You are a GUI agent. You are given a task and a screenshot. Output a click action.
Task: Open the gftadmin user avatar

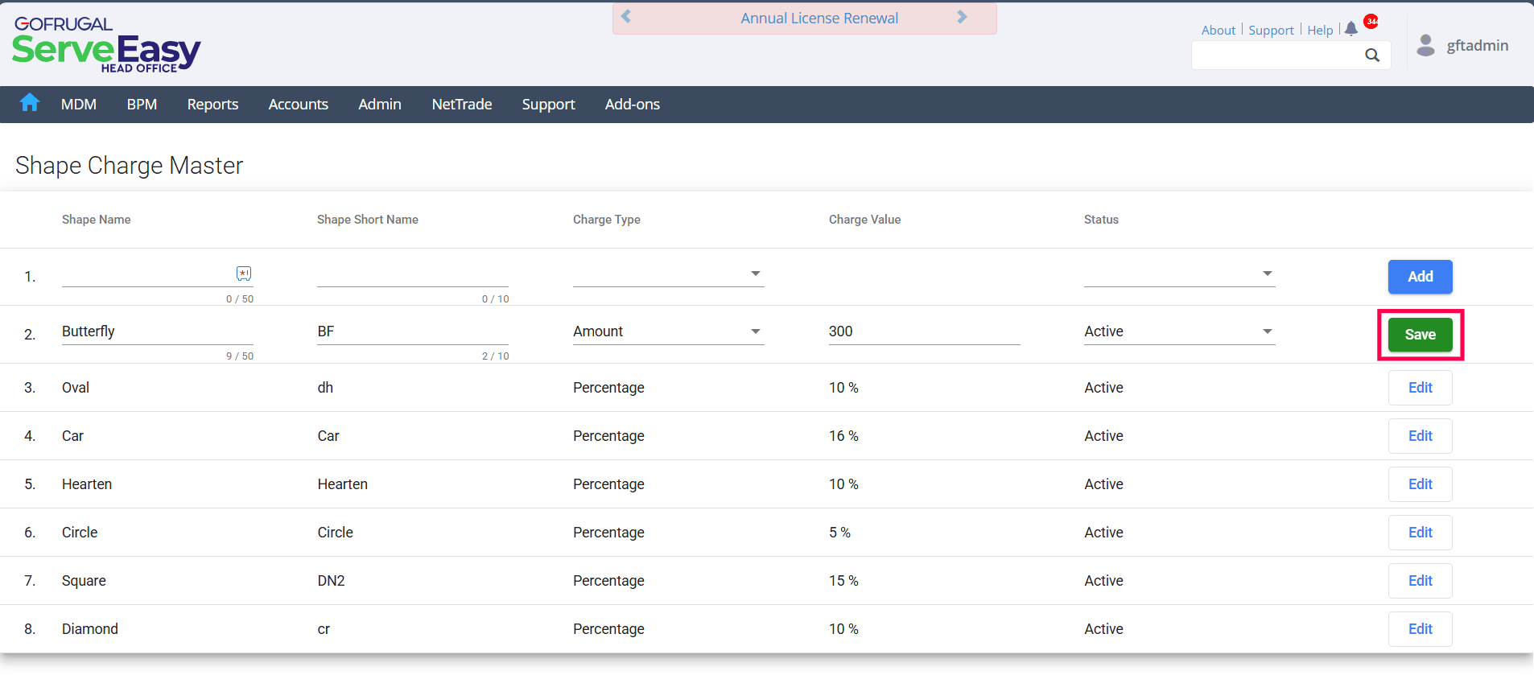click(x=1425, y=45)
